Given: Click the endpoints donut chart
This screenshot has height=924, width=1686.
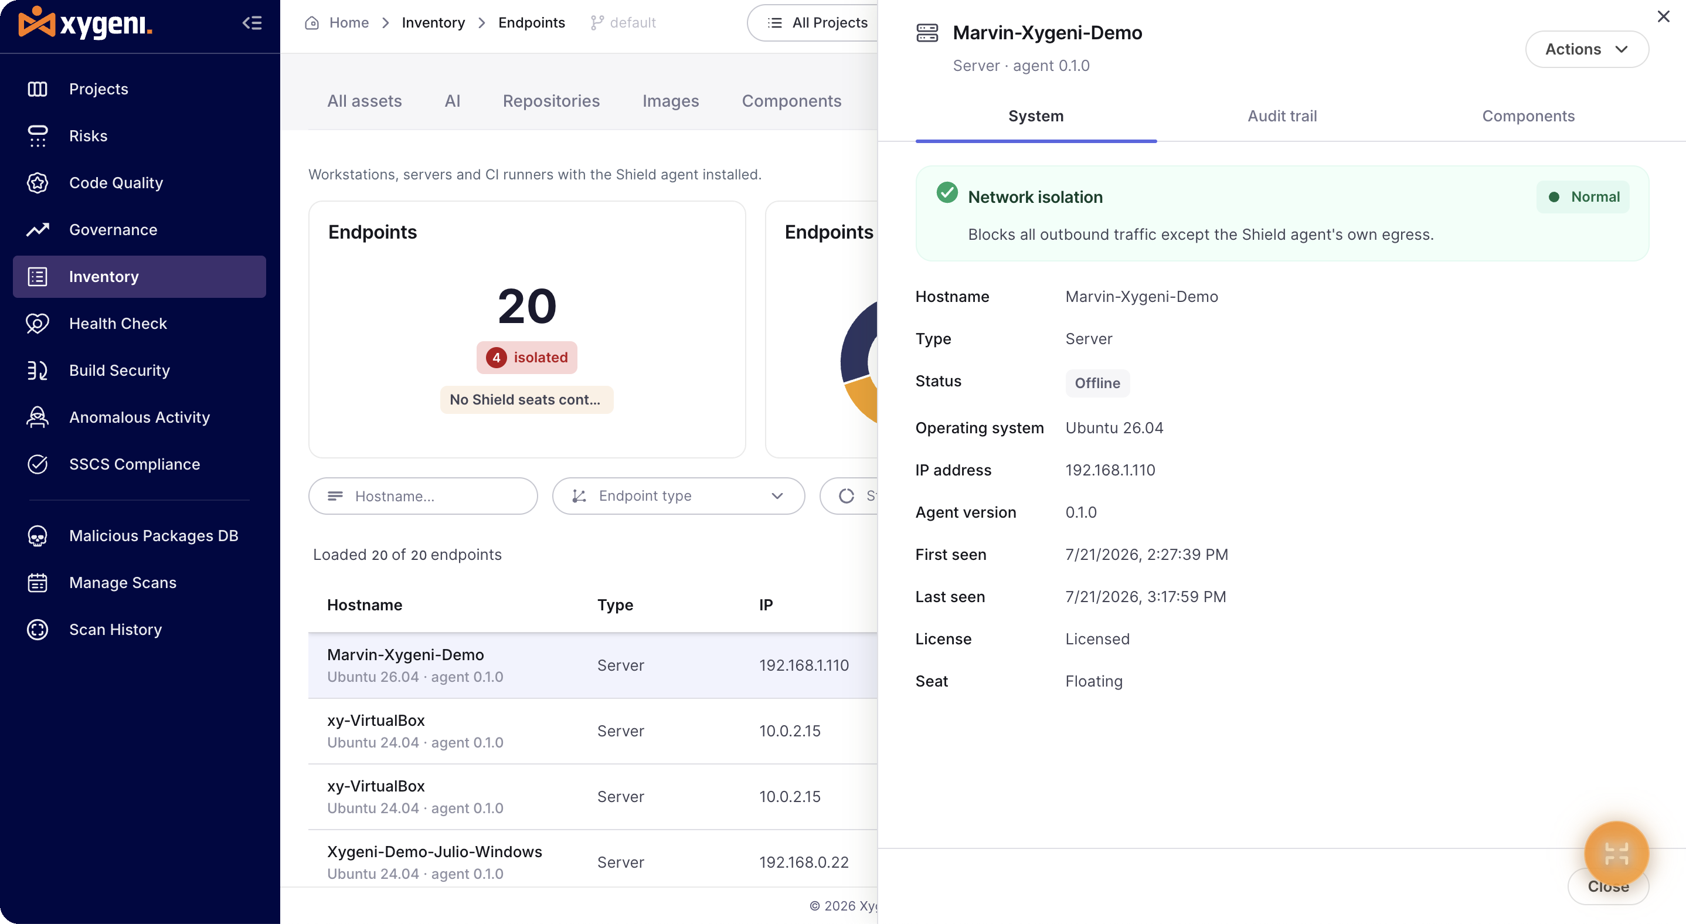Looking at the screenshot, I should (x=859, y=361).
